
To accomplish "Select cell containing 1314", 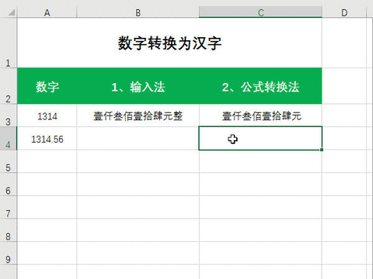I will pyautogui.click(x=47, y=115).
